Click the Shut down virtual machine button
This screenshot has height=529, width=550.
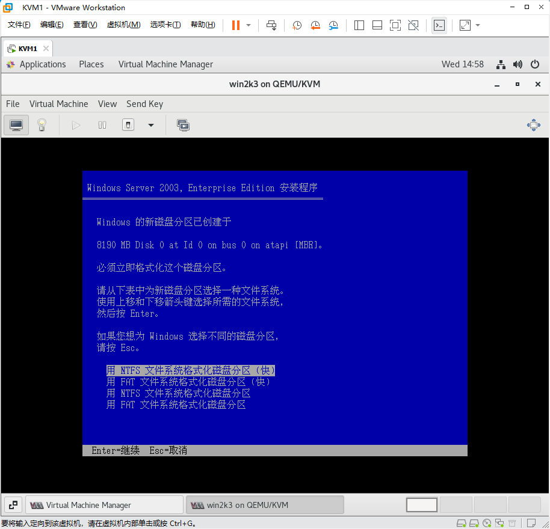[x=128, y=125]
